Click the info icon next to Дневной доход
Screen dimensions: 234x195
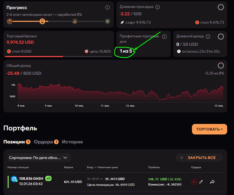208,37
